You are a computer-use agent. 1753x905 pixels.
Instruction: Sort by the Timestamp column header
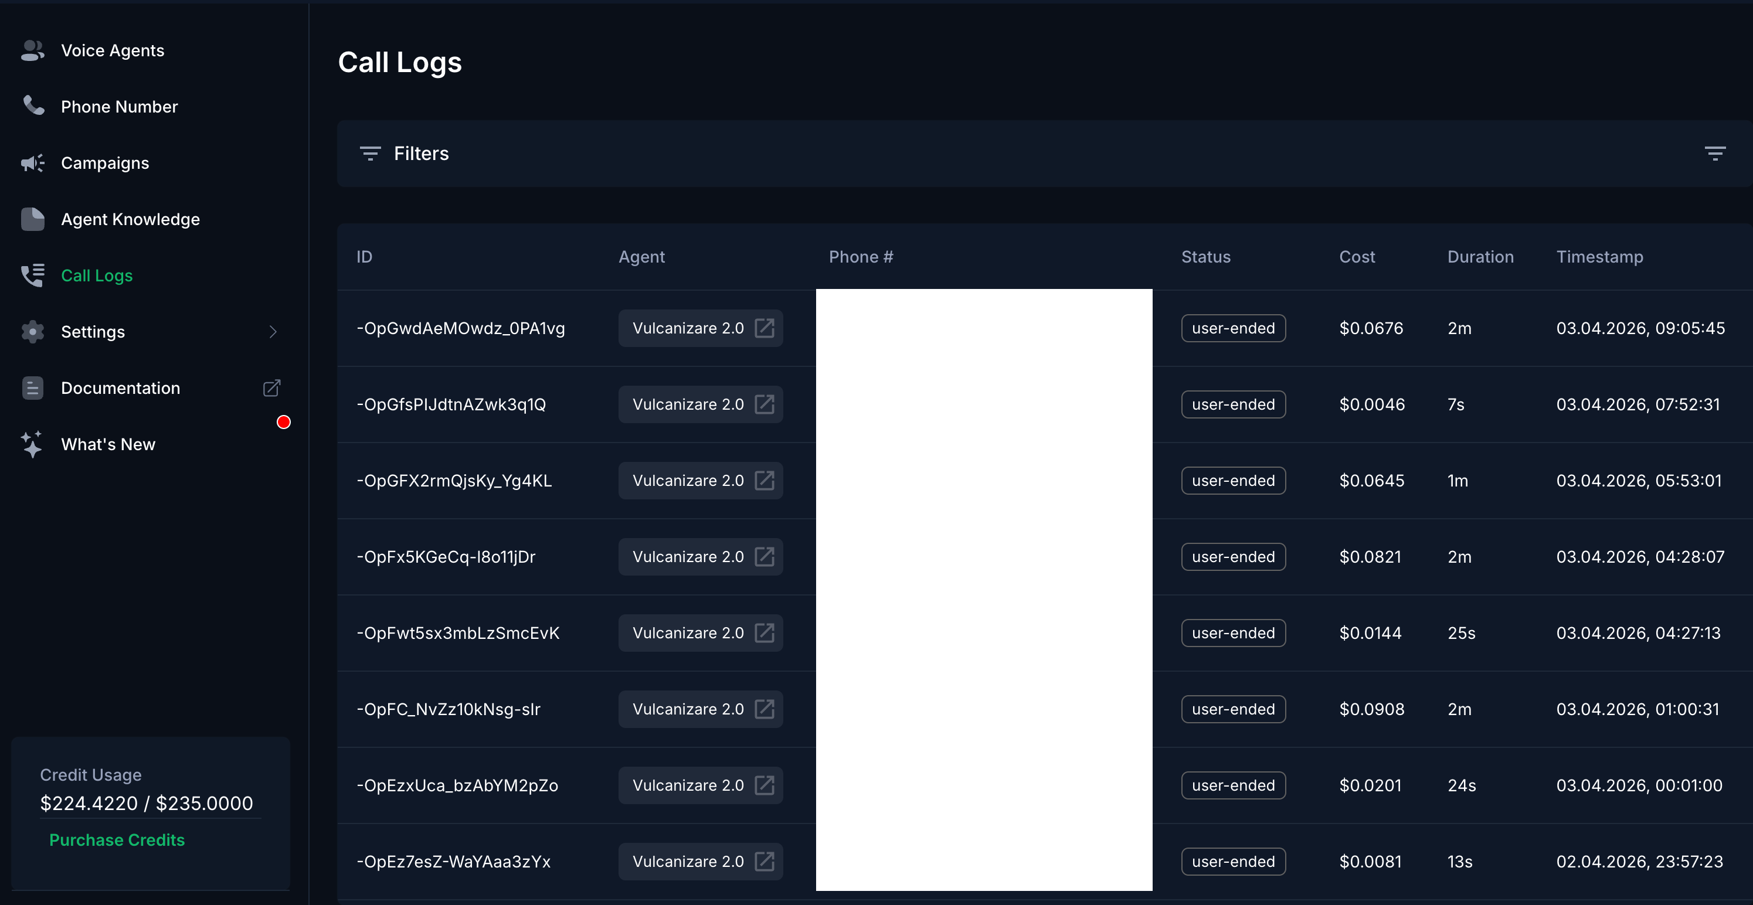pos(1599,257)
